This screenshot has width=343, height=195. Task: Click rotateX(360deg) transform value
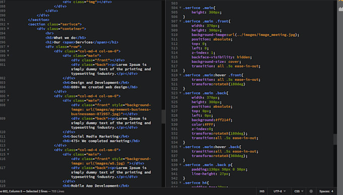coord(230,156)
